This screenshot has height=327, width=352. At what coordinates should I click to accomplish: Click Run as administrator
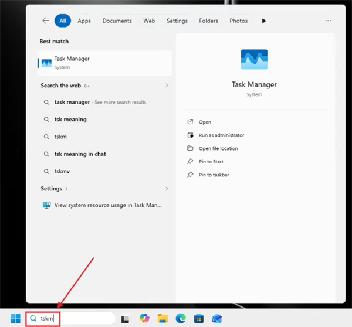tap(221, 135)
